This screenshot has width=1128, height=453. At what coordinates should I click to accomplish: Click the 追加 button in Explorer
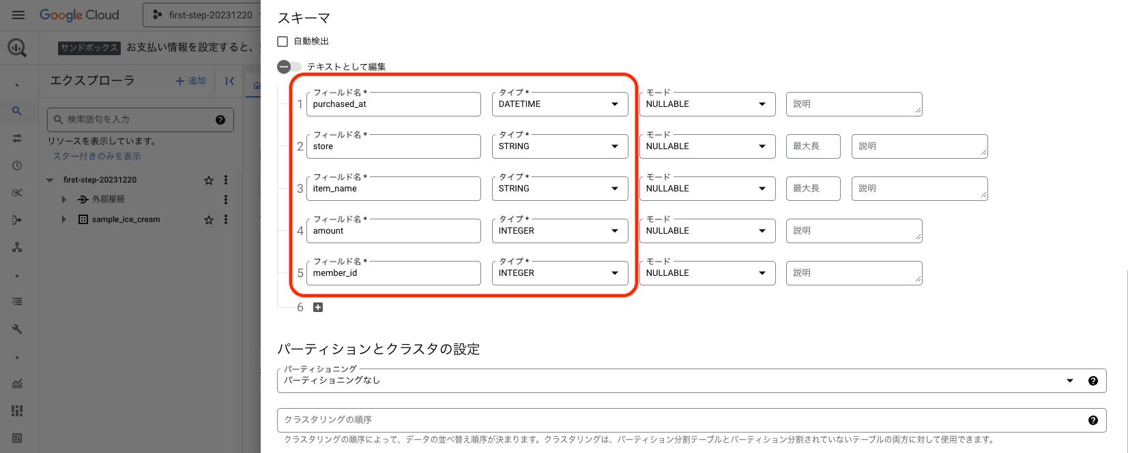click(191, 81)
